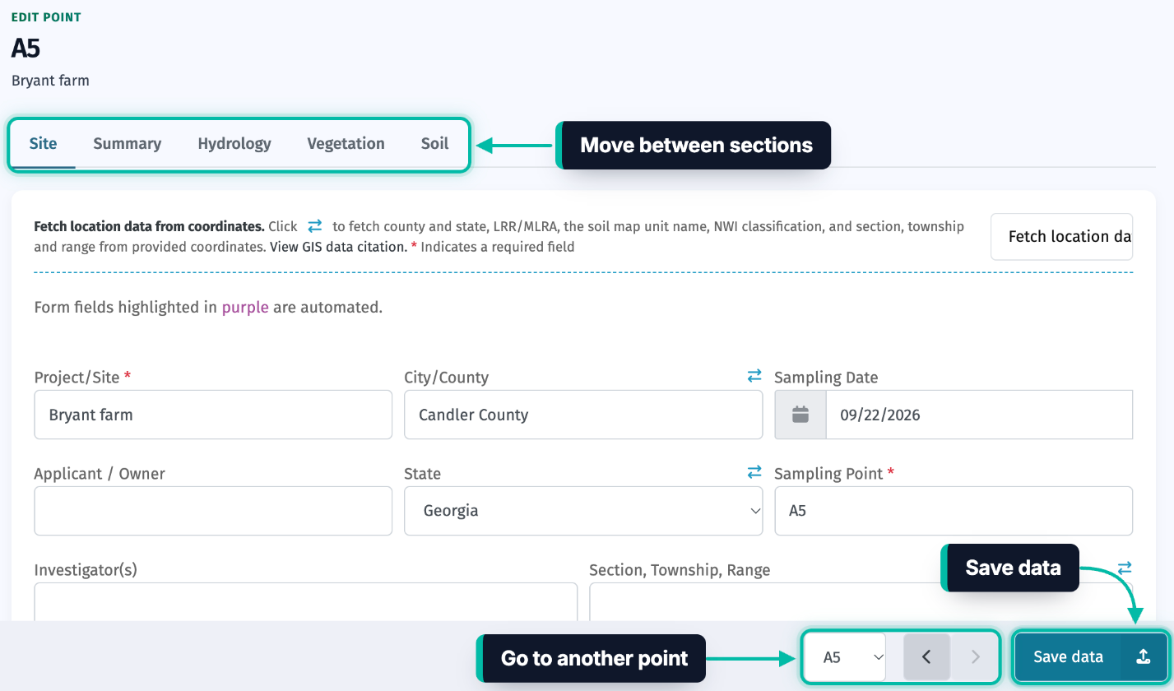1174x691 pixels.
Task: Click the Section, Township, Range input field
Action: [861, 602]
